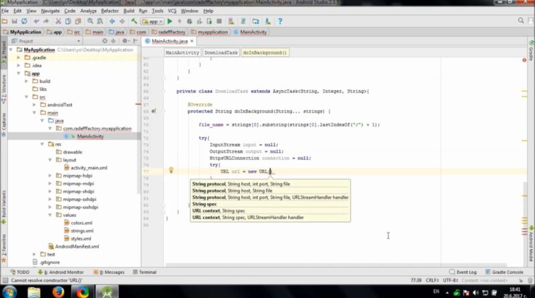The image size is (535, 298).
Task: Click the intention lightbulb in the gutter
Action: pos(171,170)
